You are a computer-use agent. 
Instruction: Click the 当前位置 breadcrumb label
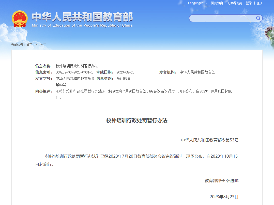(18, 45)
